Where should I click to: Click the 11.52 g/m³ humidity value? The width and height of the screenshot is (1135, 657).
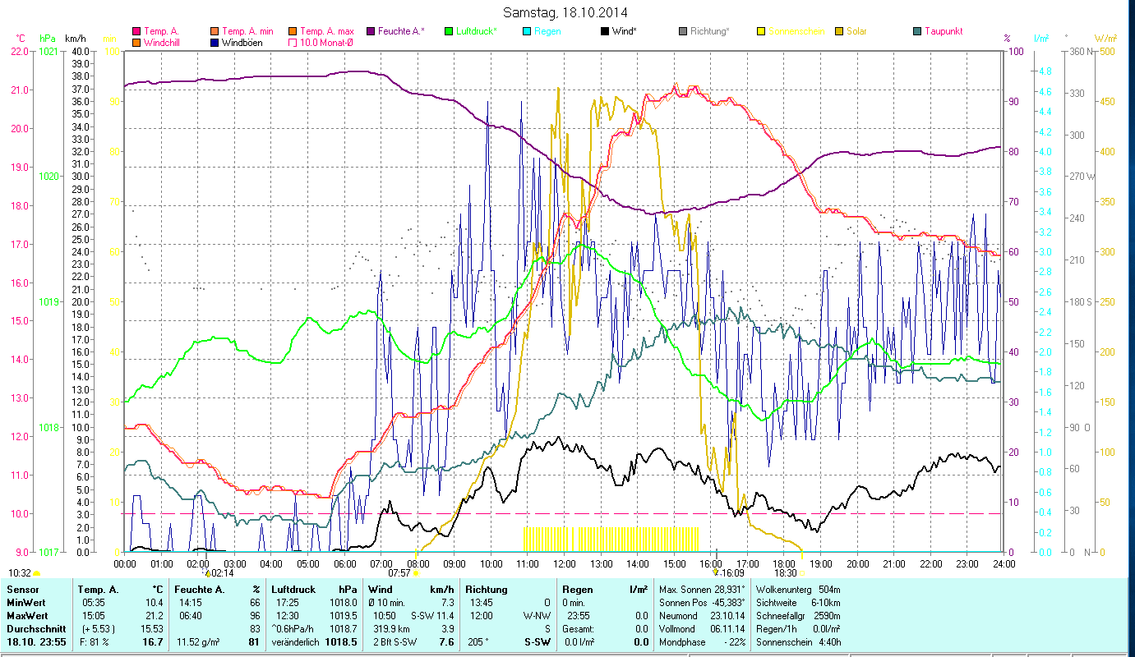pos(197,642)
